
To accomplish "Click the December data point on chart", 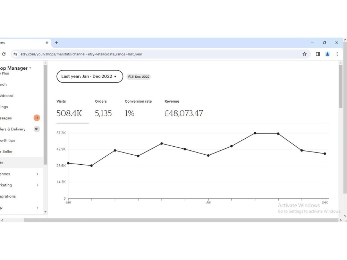I will (x=325, y=154).
